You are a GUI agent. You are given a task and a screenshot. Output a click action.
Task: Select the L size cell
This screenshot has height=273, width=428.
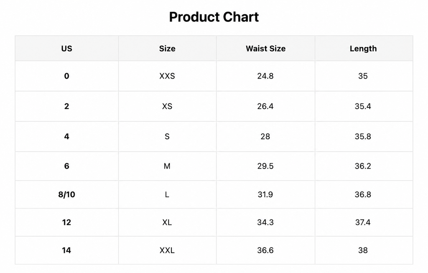(x=167, y=194)
